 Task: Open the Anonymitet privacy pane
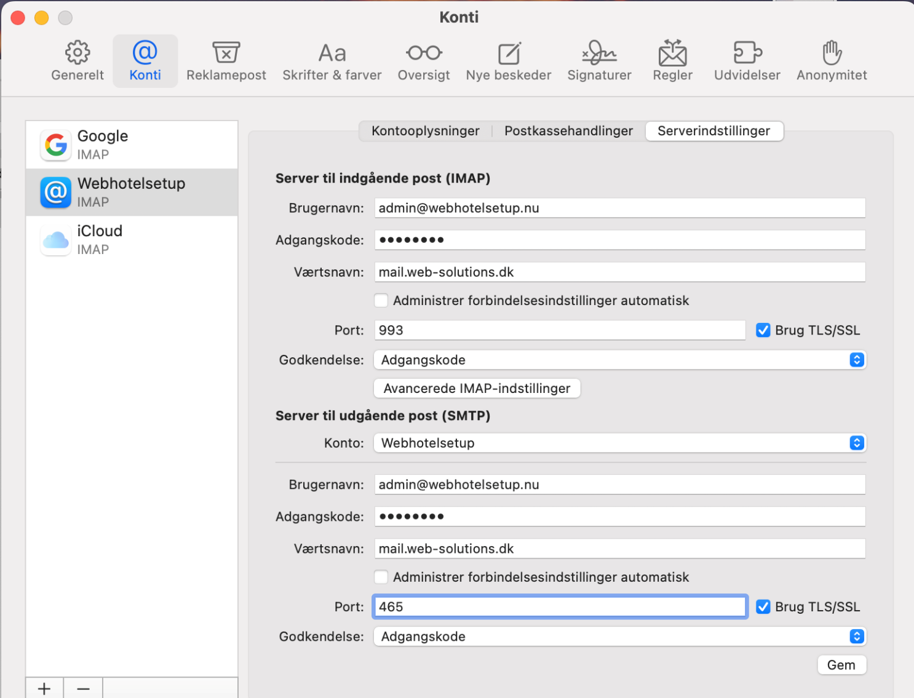pyautogui.click(x=832, y=61)
